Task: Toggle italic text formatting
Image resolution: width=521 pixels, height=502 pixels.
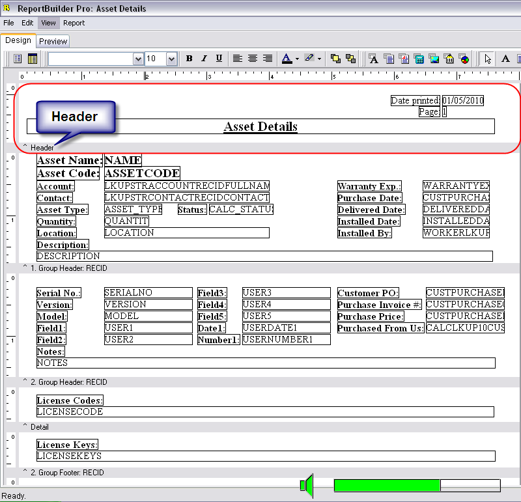Action: click(204, 59)
